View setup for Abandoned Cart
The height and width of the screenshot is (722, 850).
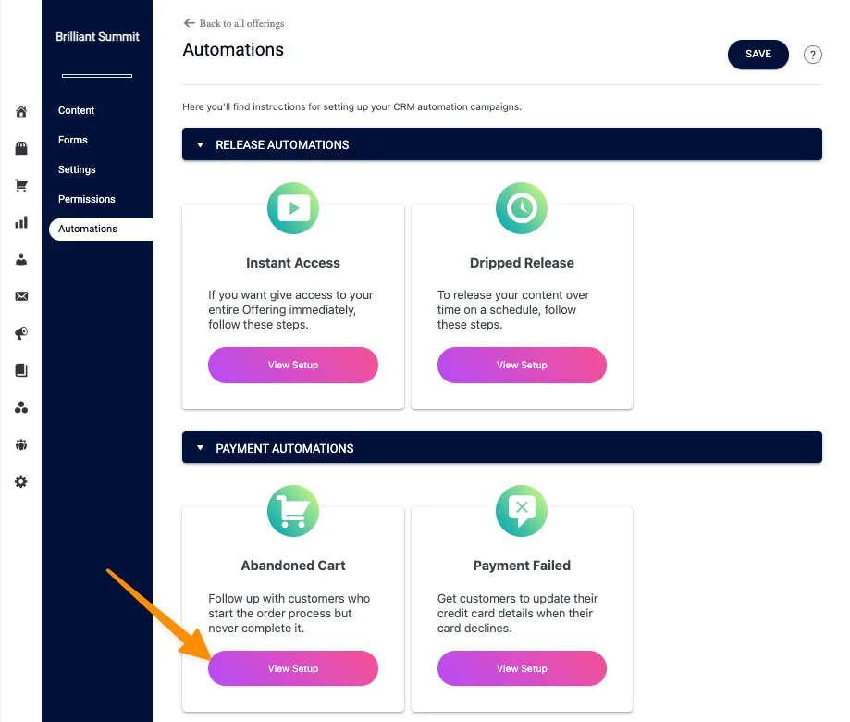(x=292, y=668)
